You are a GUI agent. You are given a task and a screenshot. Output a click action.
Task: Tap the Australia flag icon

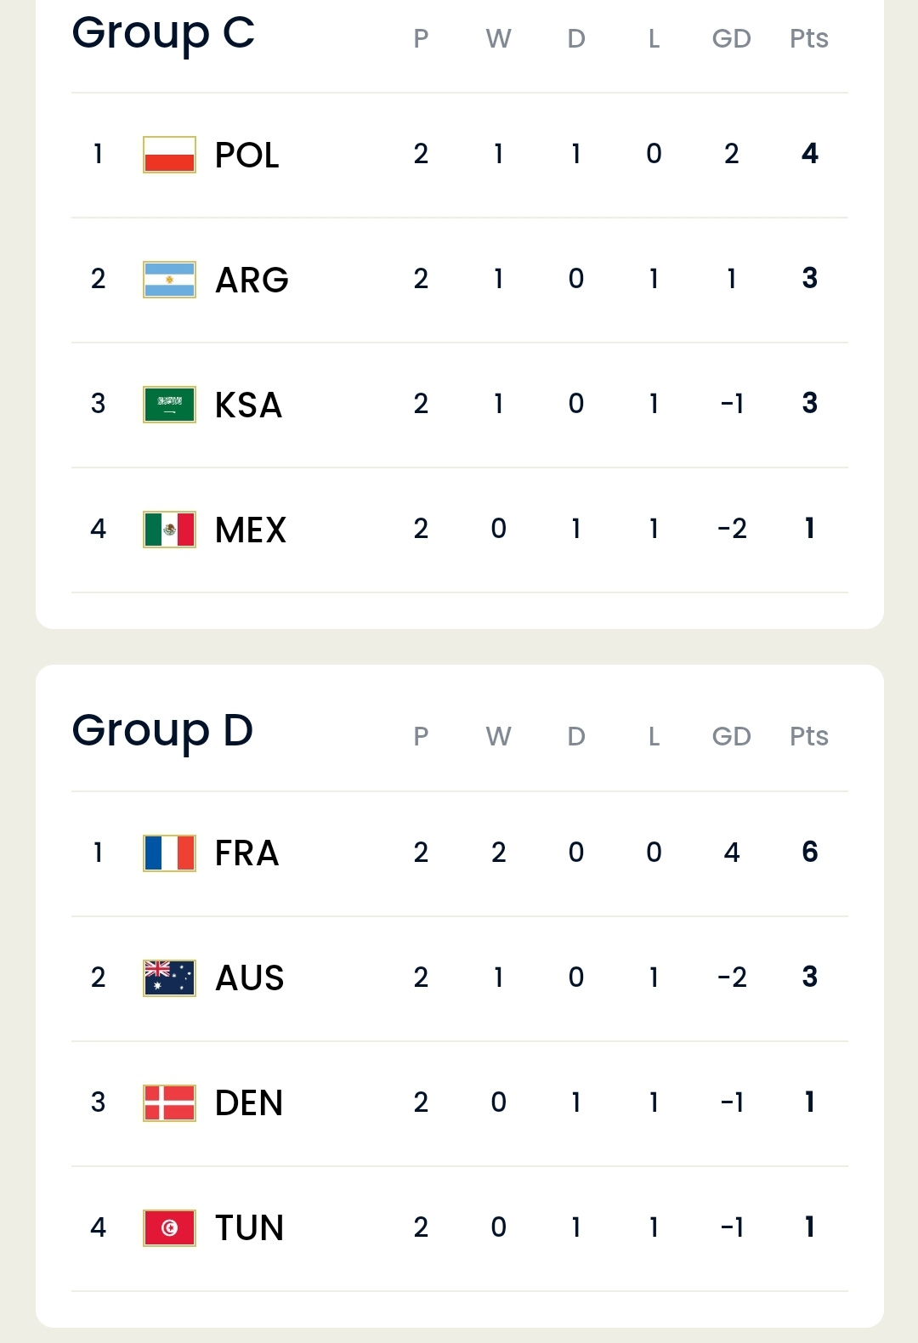pyautogui.click(x=169, y=977)
